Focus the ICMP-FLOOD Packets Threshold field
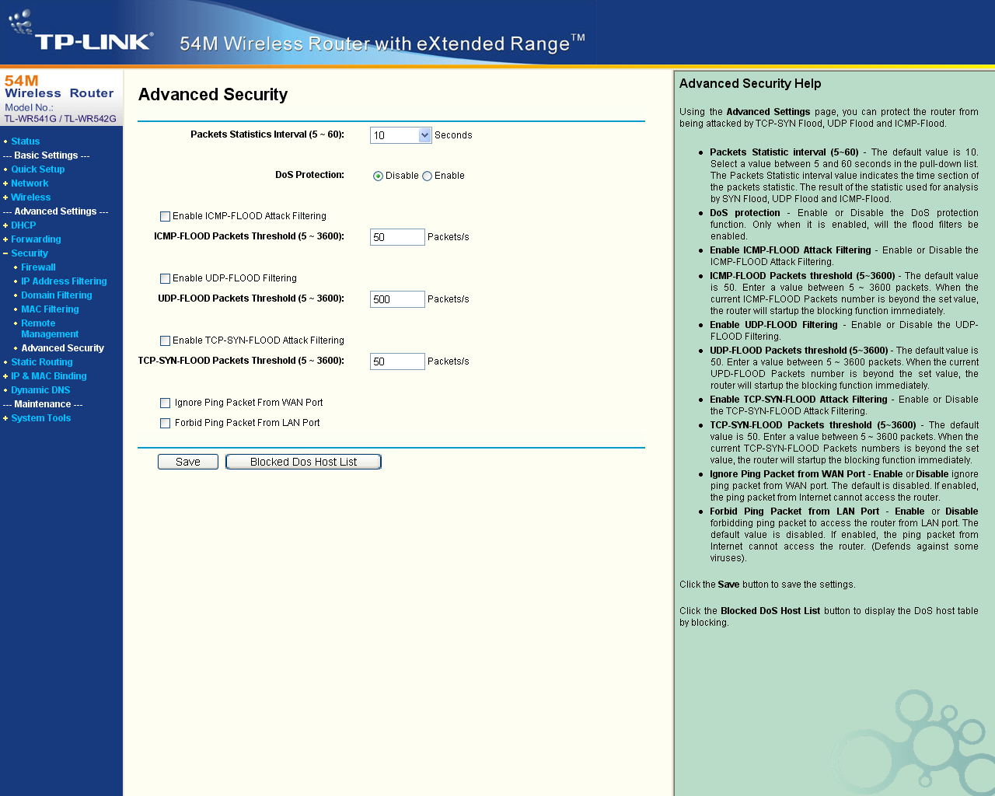The height and width of the screenshot is (796, 995). (x=397, y=237)
